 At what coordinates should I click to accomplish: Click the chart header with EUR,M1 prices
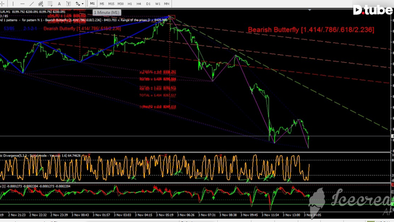pyautogui.click(x=33, y=12)
